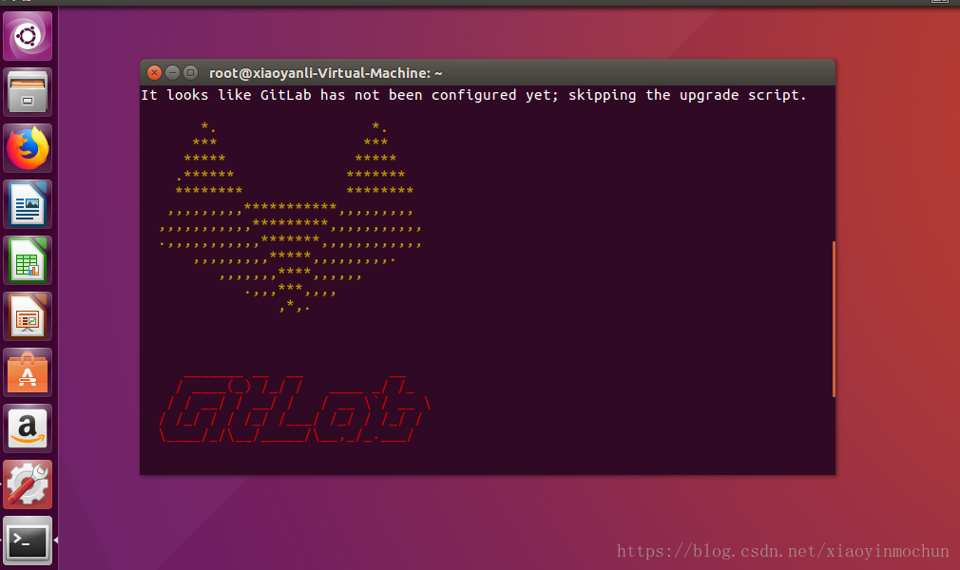Open the Files manager from launcher
The height and width of the screenshot is (570, 960).
coord(28,92)
